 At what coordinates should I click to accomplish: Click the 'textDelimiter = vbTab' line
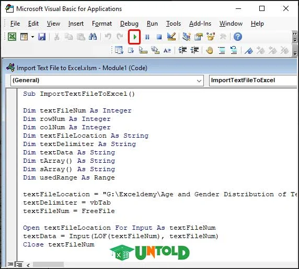(67, 203)
